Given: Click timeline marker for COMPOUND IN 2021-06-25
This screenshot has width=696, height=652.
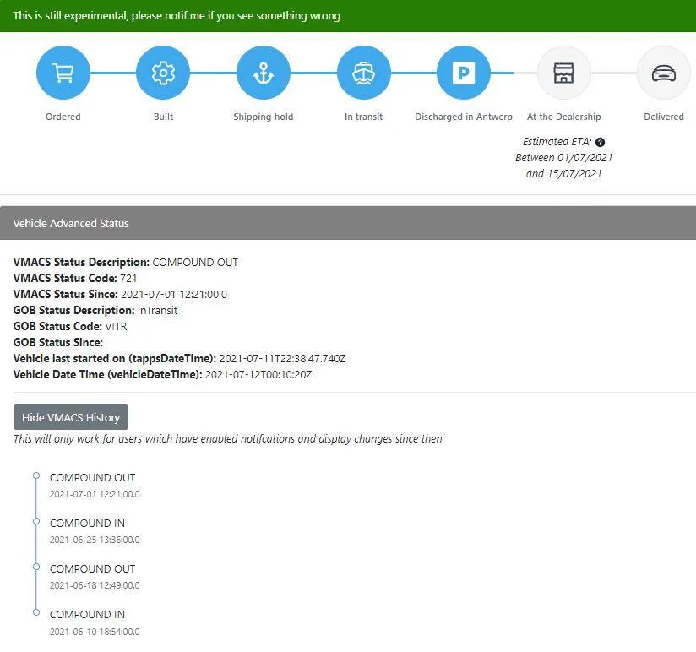Looking at the screenshot, I should (36, 521).
